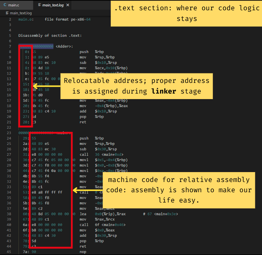Viewport: 262px width, 255px height.
Task: Select the main_text.log editor tab
Action: (54, 5)
